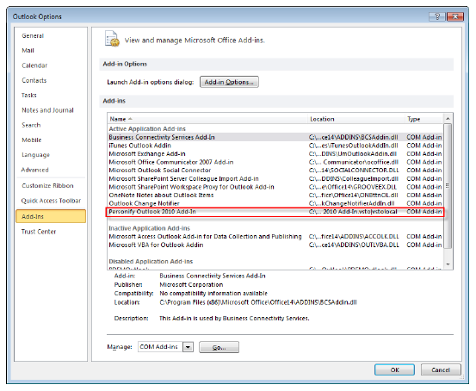Sort the list by the Name column
476x391 pixels.
pyautogui.click(x=207, y=119)
